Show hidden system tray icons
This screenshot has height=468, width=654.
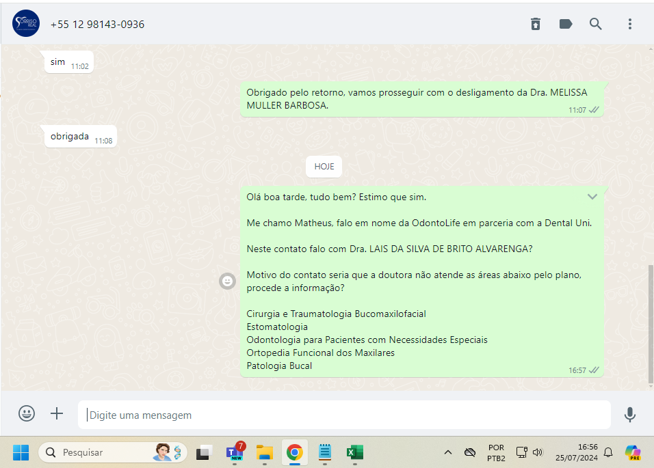pos(448,452)
